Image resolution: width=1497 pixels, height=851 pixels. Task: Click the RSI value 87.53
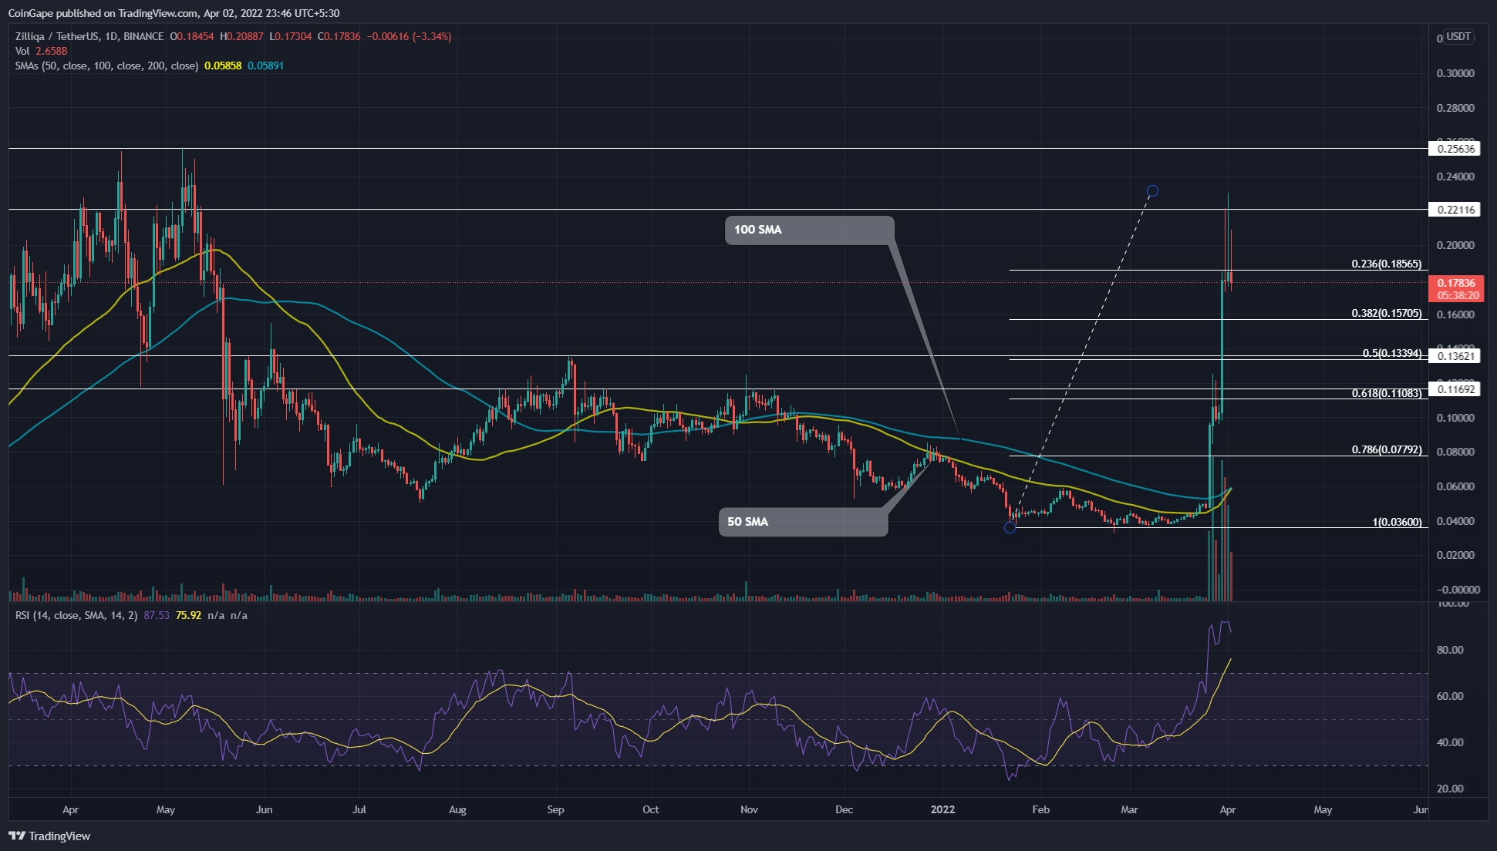pos(157,615)
